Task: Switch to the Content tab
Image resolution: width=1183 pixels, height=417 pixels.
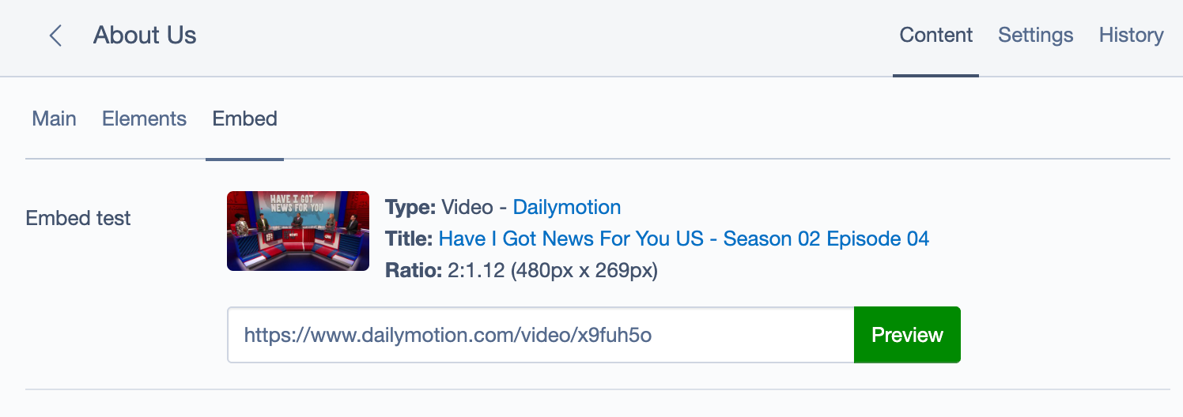Action: [x=936, y=36]
